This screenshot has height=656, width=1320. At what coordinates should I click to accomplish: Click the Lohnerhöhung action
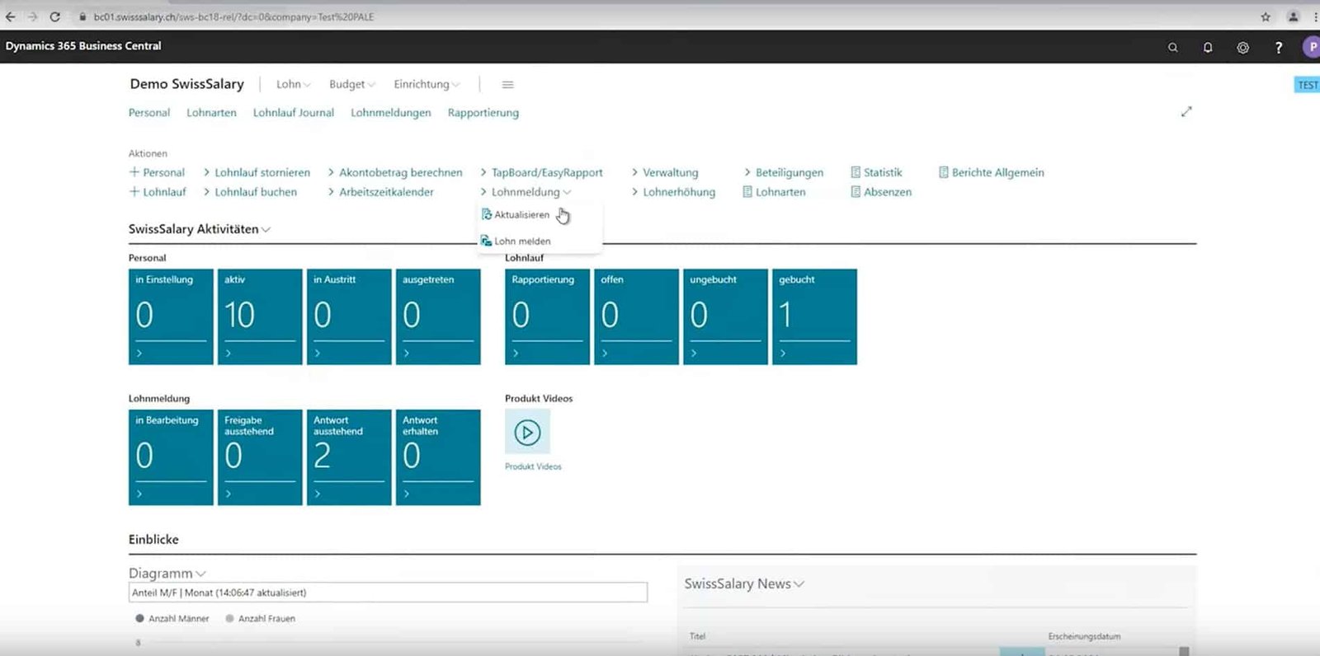(673, 192)
